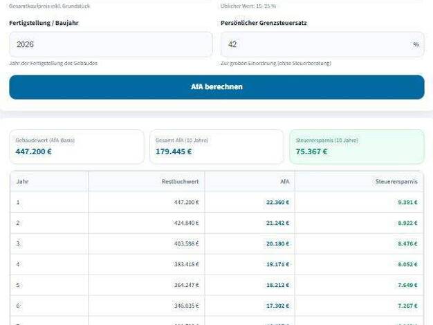The image size is (433, 325).
Task: Open the green Steuerersparnis (10 Jahre) card
Action: coord(356,147)
